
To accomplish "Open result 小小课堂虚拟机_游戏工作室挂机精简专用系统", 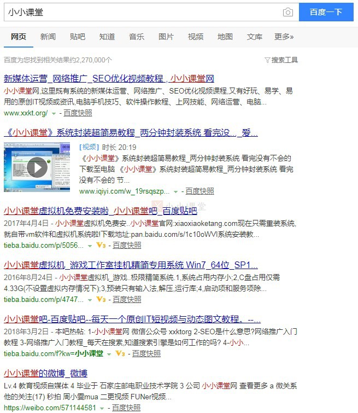I will [131, 265].
